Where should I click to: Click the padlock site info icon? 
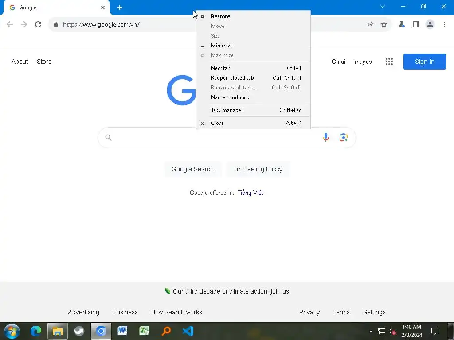(56, 25)
